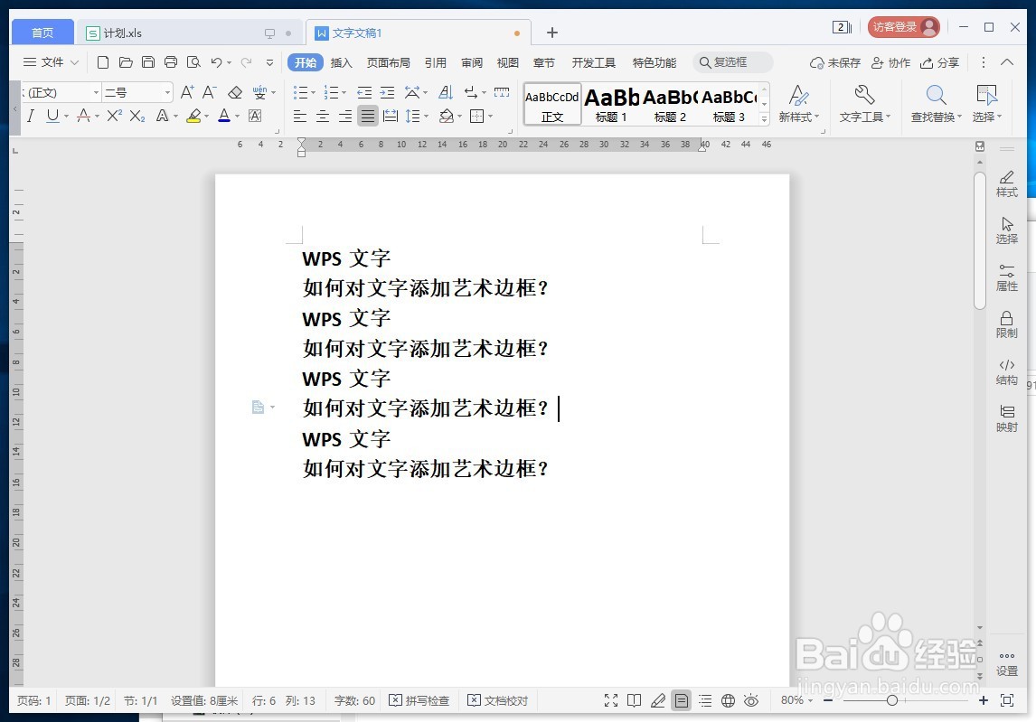Open the 文字工具 tools button
1036x722 pixels.
coord(865,105)
